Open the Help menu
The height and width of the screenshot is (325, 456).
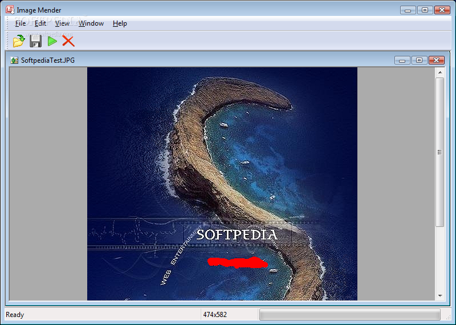(120, 23)
